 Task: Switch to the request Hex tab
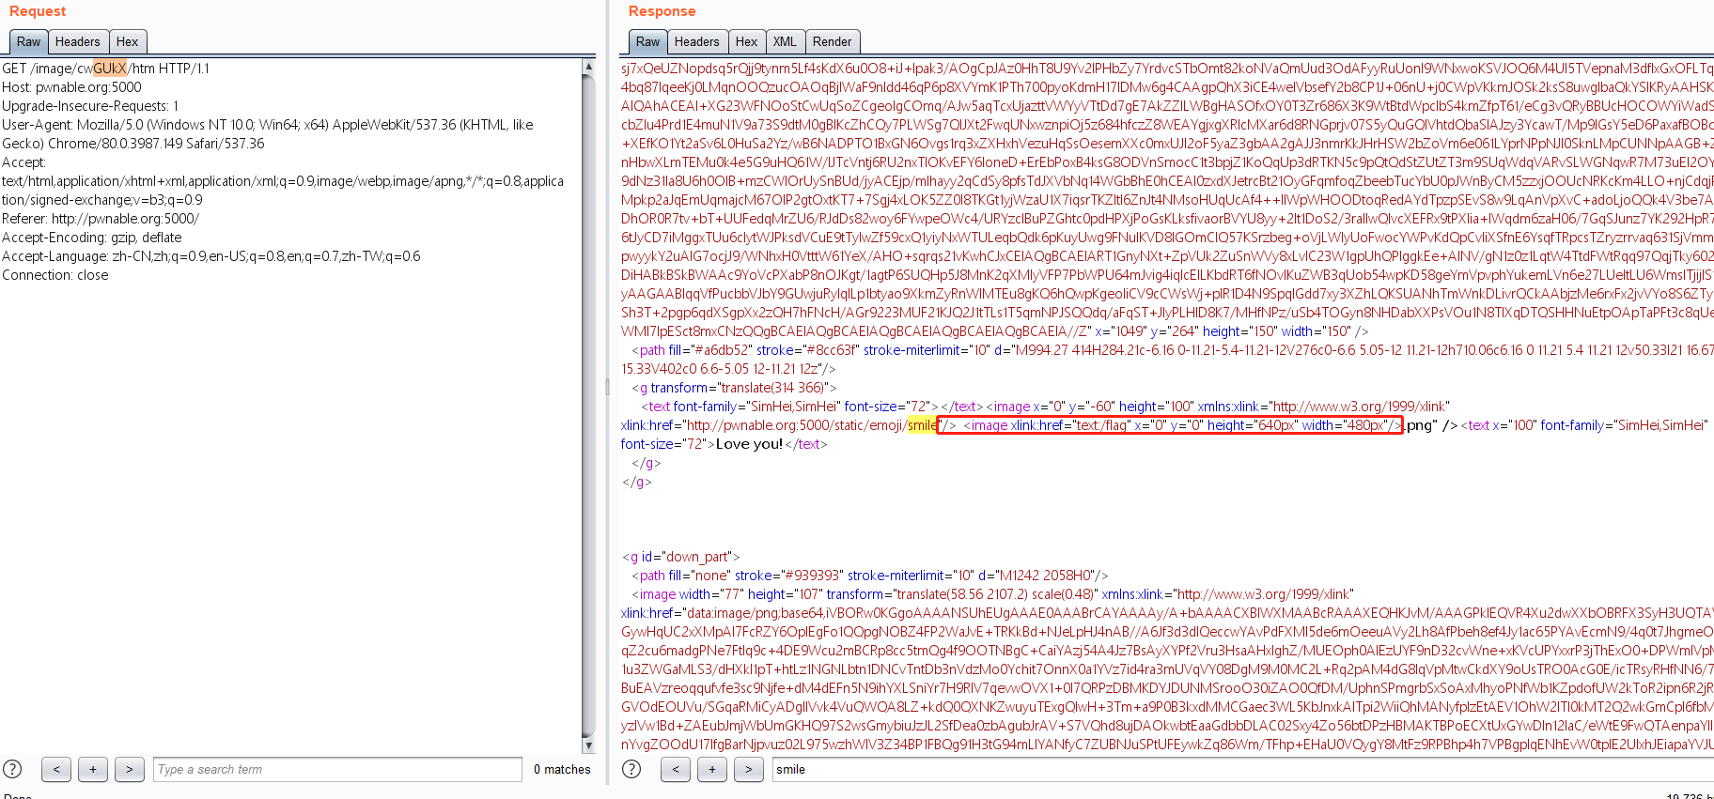click(x=127, y=41)
